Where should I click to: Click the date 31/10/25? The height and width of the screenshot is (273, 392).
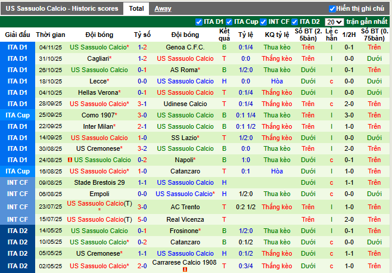tap(51, 59)
